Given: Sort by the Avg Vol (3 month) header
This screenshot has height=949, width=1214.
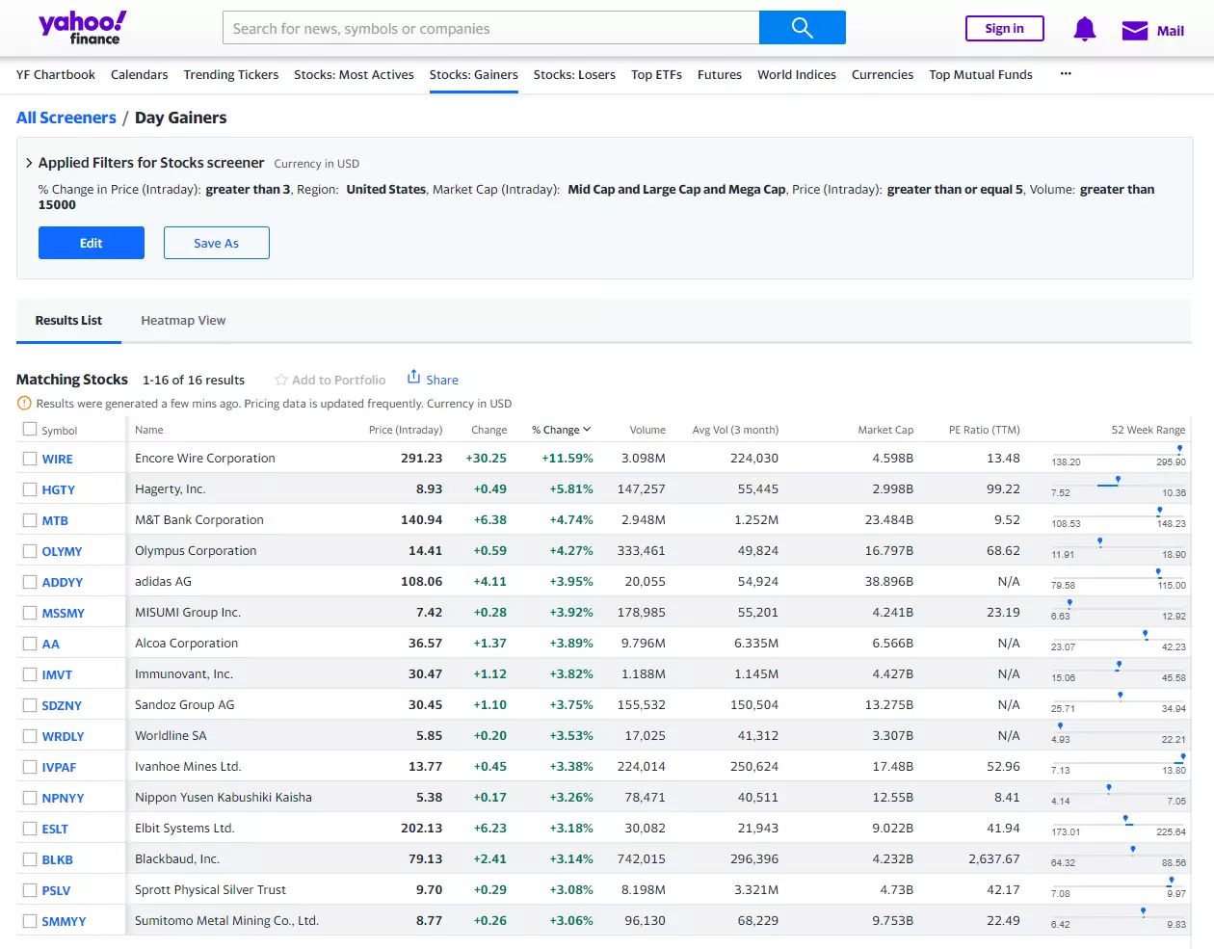Looking at the screenshot, I should pyautogui.click(x=735, y=430).
